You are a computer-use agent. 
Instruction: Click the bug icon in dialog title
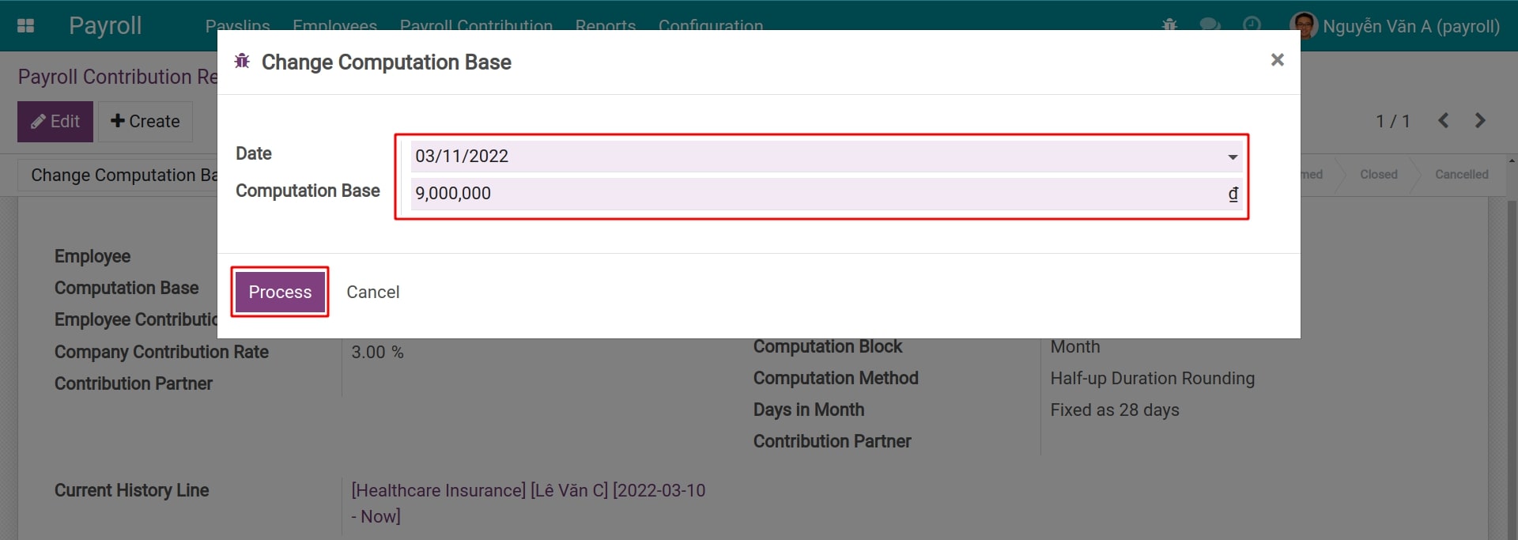coord(242,62)
